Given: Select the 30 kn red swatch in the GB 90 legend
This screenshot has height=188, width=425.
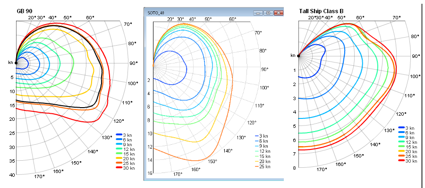Looking at the screenshot, I should (x=119, y=168).
